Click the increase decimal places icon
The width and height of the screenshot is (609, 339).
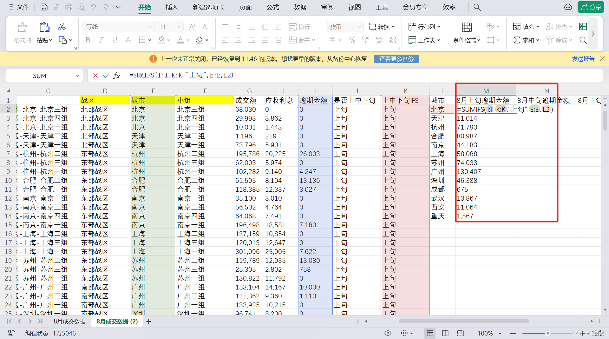coord(379,40)
